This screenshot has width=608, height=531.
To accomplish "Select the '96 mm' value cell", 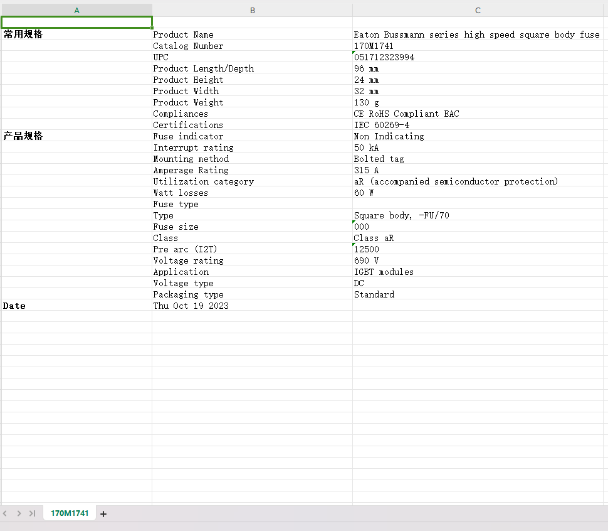I will (478, 68).
